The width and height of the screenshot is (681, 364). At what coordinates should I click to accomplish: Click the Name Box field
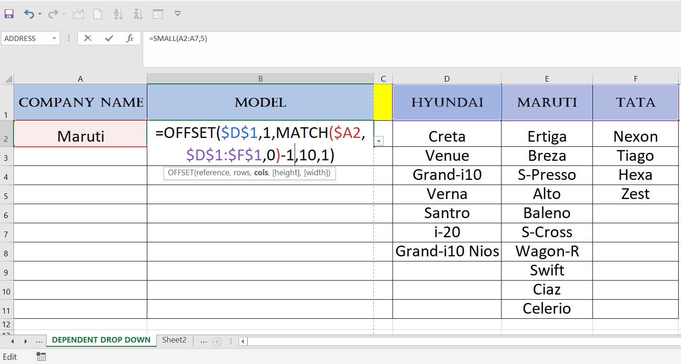(26, 39)
